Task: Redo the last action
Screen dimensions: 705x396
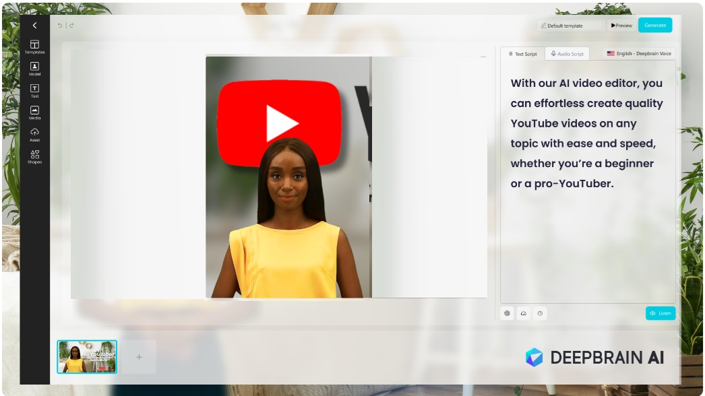Action: pyautogui.click(x=71, y=26)
